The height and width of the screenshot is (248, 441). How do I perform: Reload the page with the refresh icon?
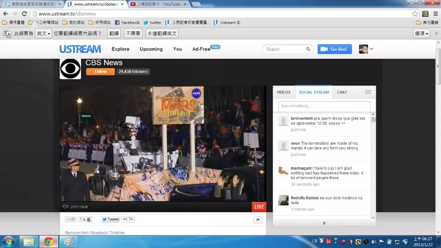tap(25, 13)
